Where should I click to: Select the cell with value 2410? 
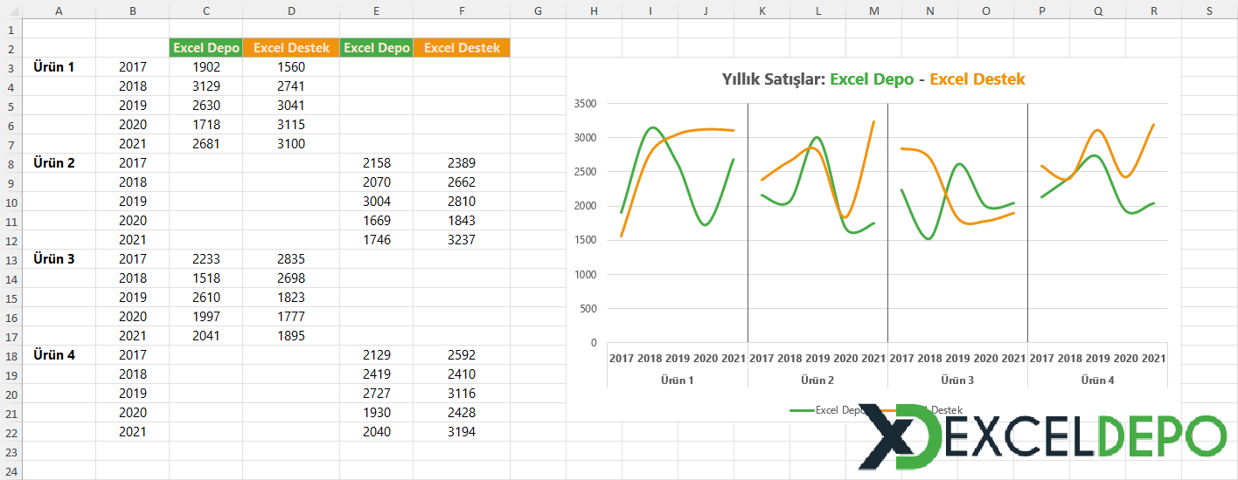click(462, 374)
